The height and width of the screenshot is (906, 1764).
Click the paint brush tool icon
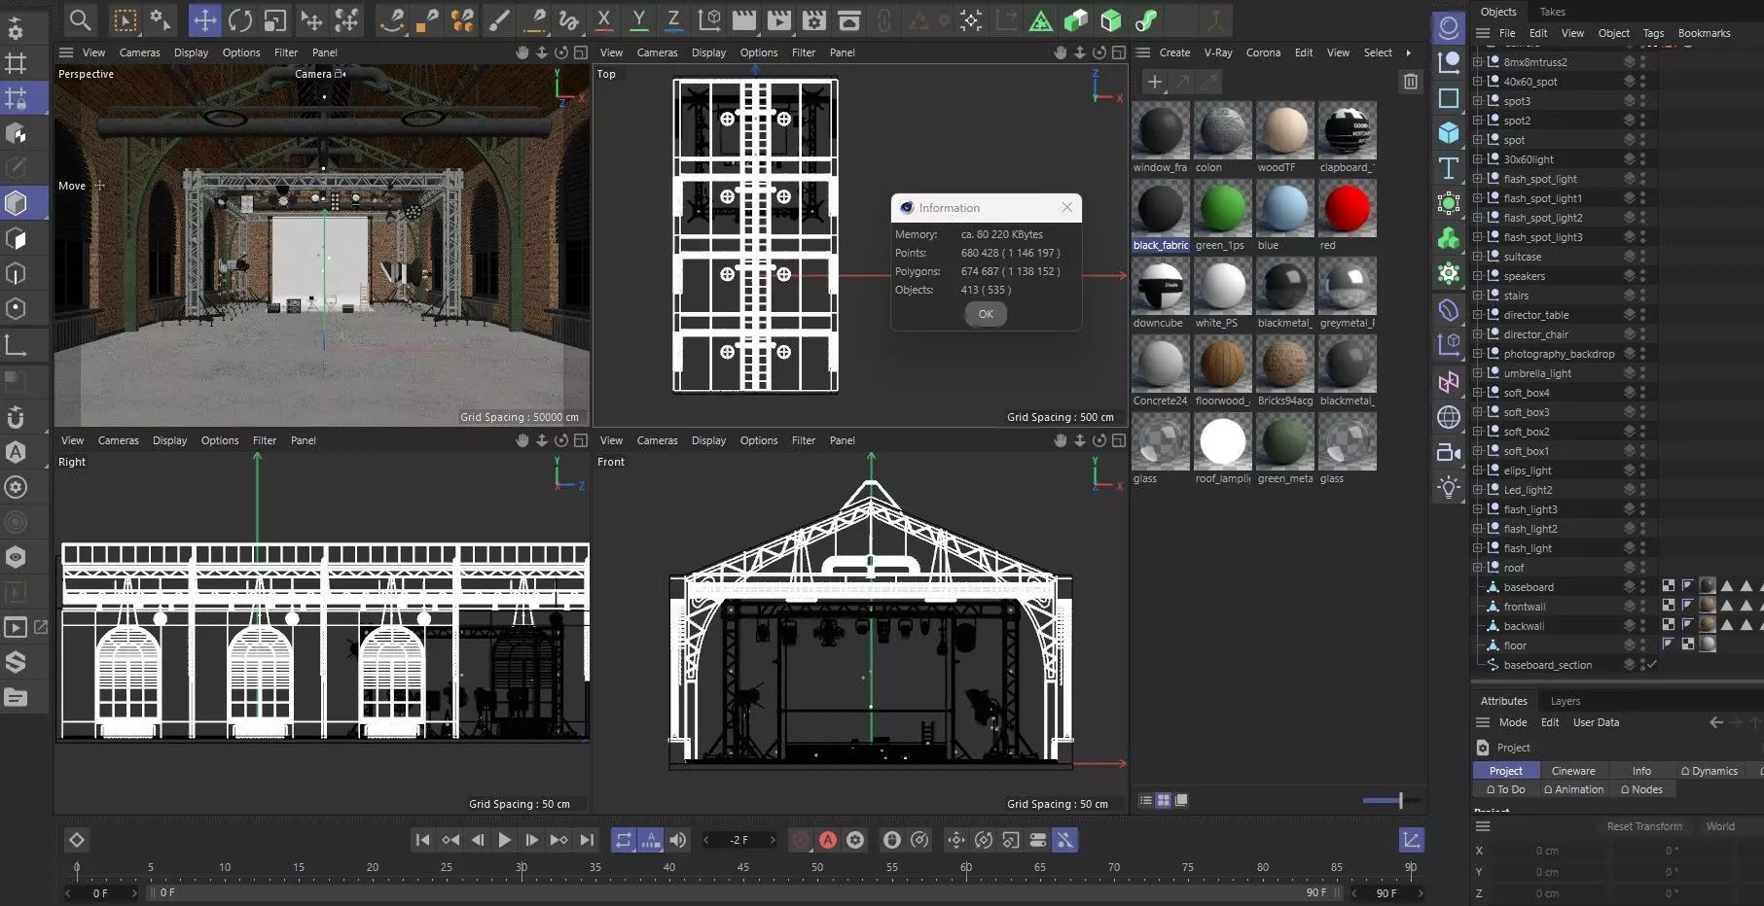pos(498,20)
